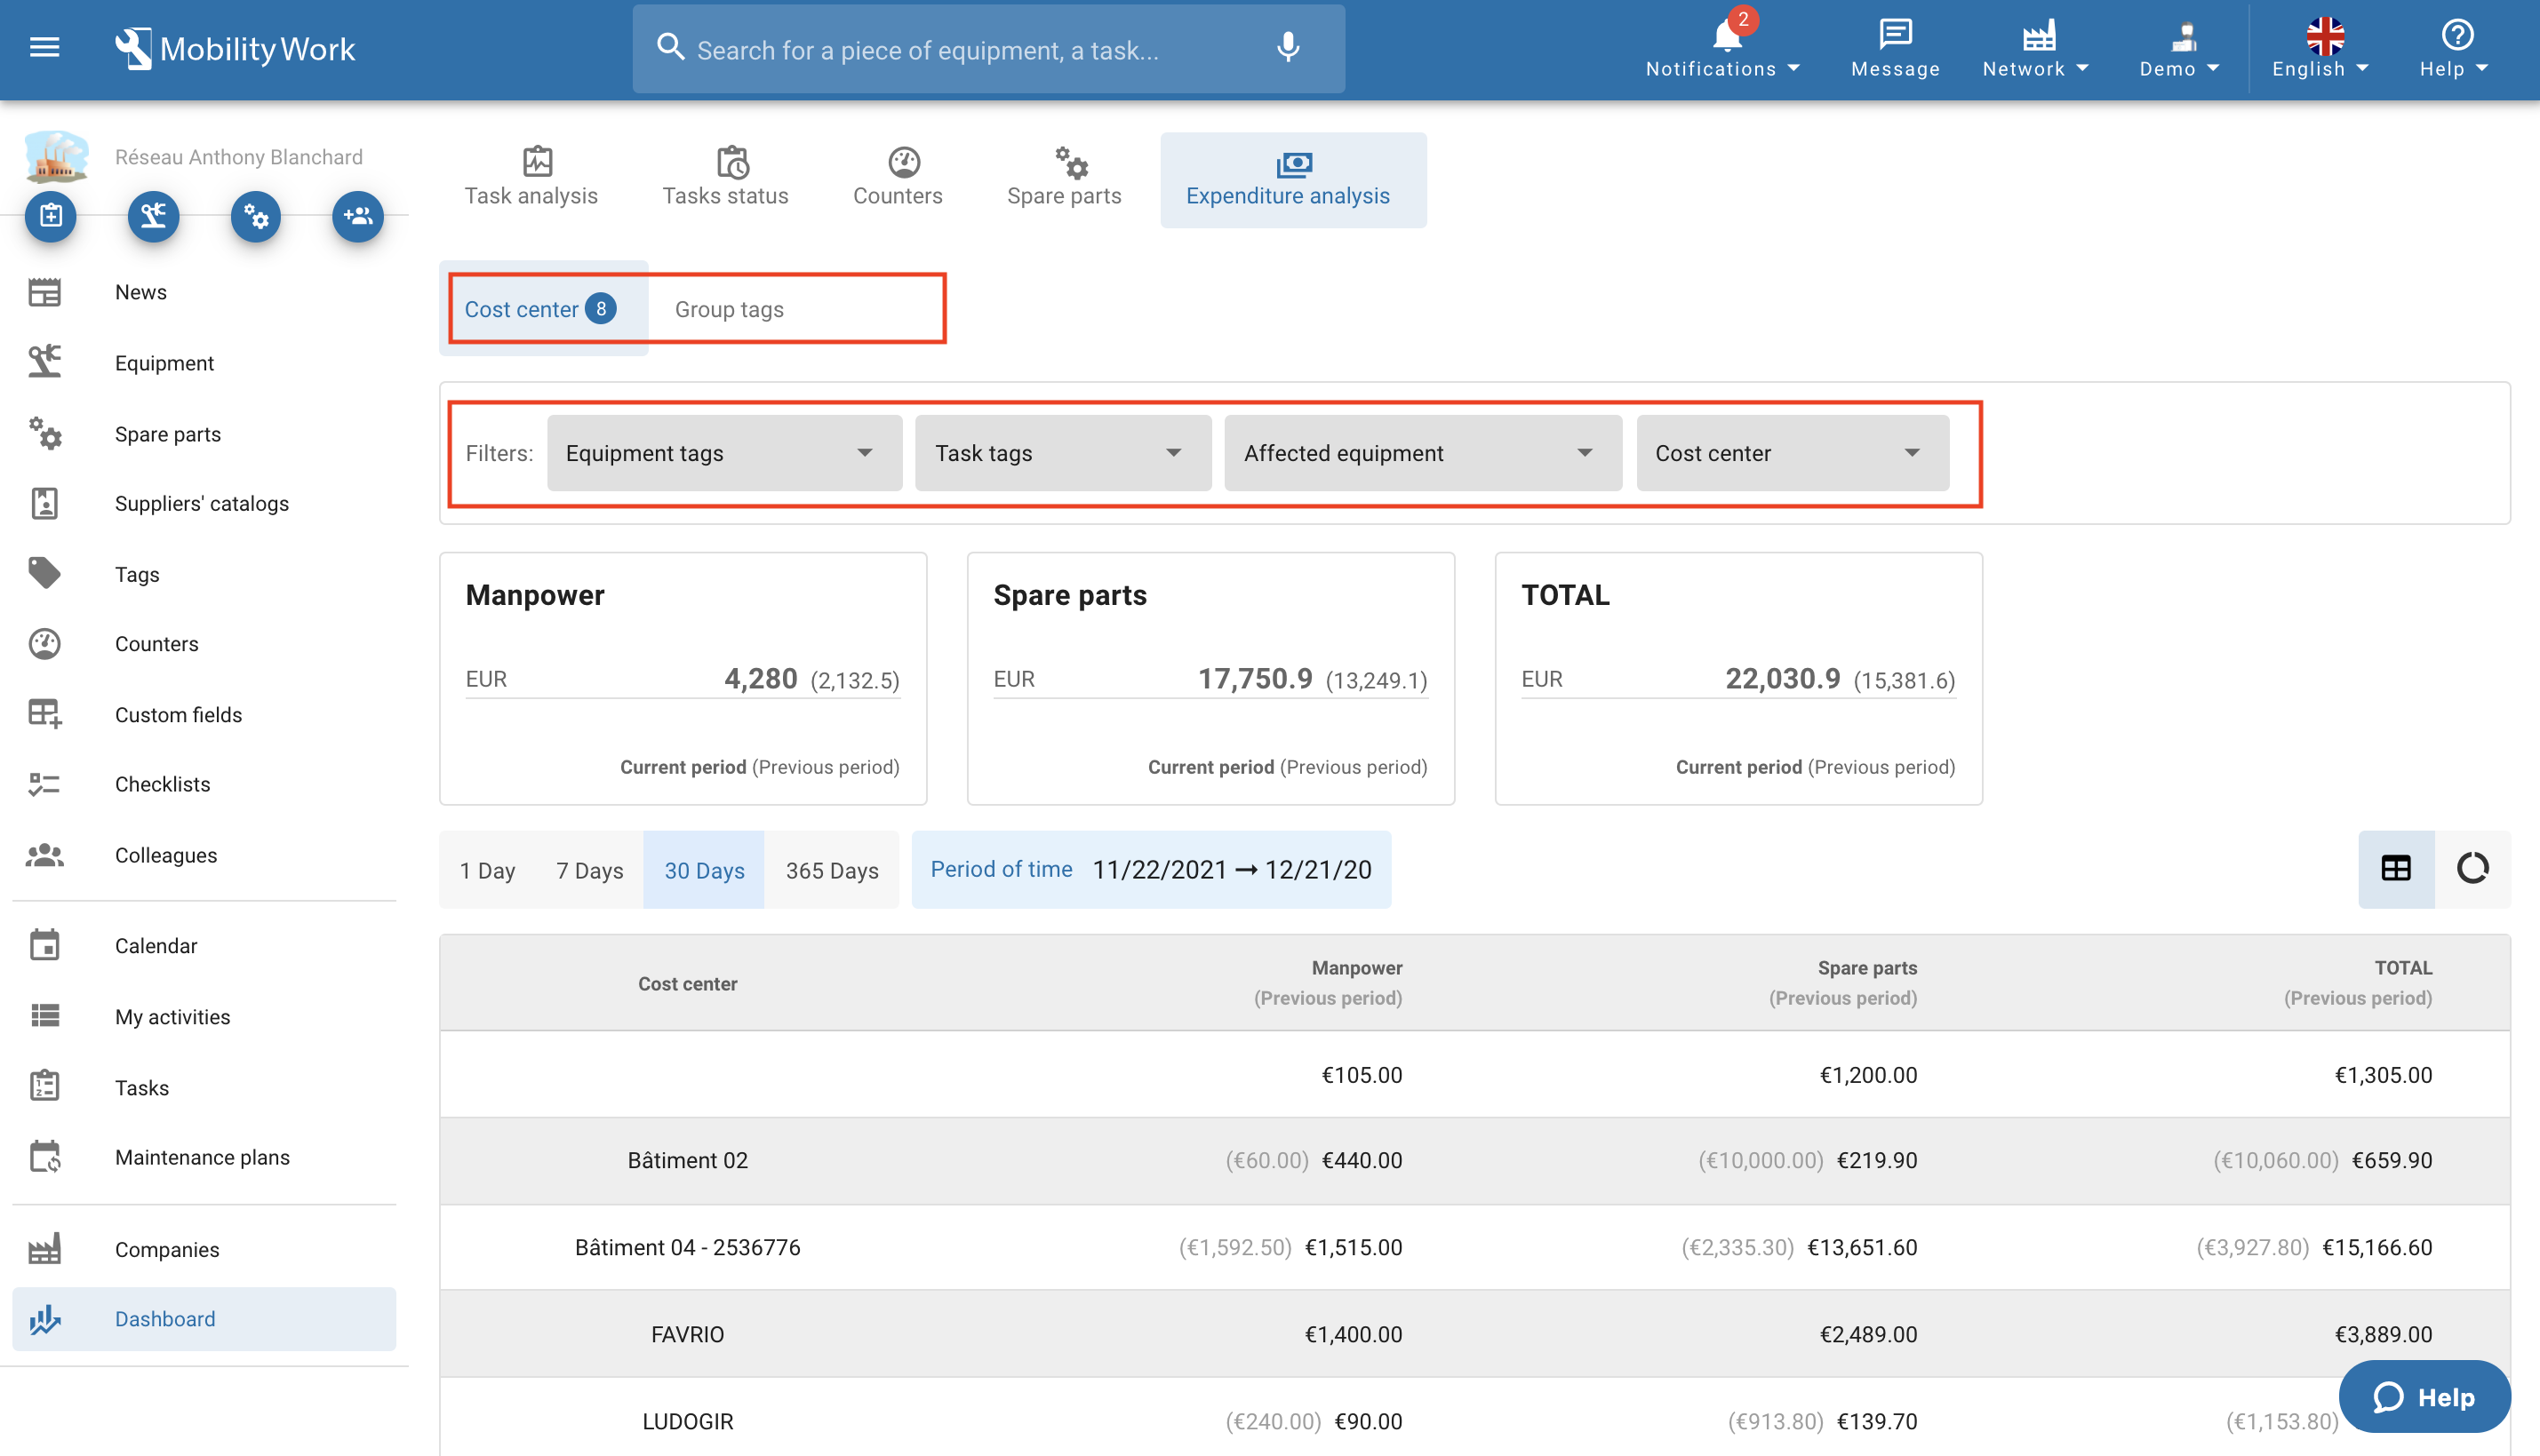Select the 1 Day period
The height and width of the screenshot is (1456, 2540).
tap(488, 870)
